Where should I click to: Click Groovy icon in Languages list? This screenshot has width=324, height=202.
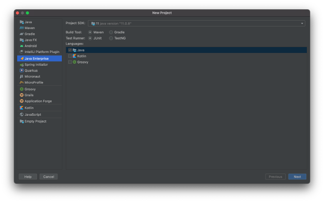75,62
